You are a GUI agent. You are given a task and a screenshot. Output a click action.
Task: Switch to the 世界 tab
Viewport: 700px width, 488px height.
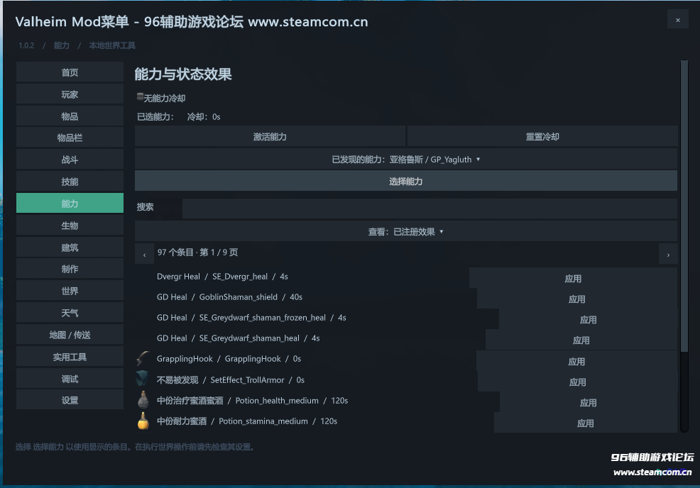(x=70, y=291)
